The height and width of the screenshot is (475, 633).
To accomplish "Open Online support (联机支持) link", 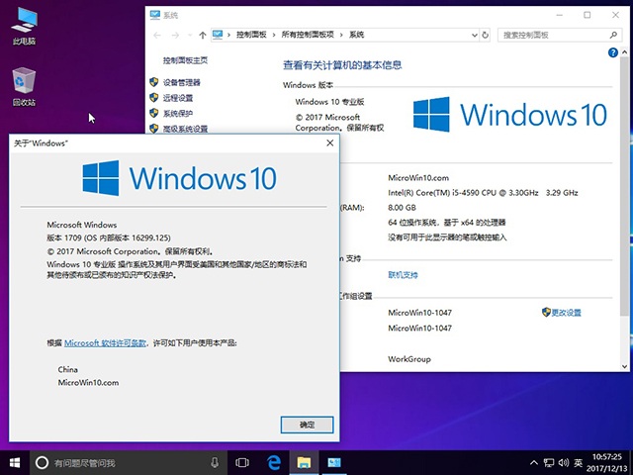I will pyautogui.click(x=403, y=275).
